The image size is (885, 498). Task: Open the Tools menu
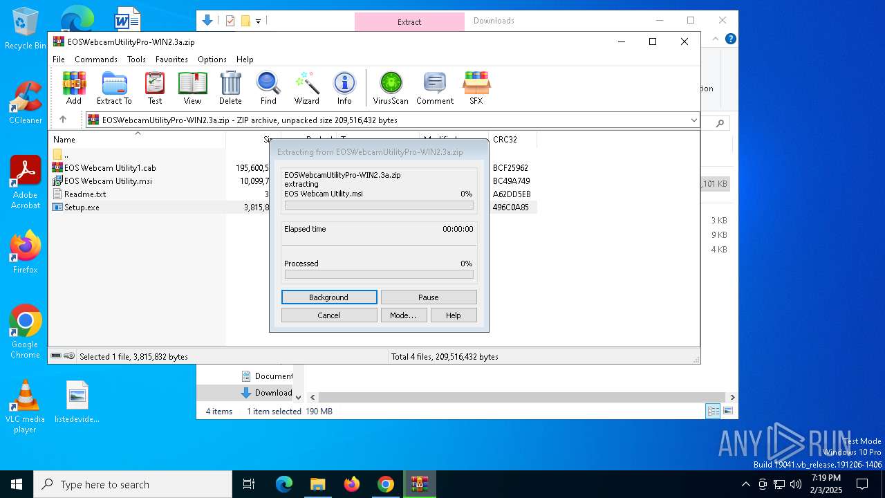coord(136,59)
